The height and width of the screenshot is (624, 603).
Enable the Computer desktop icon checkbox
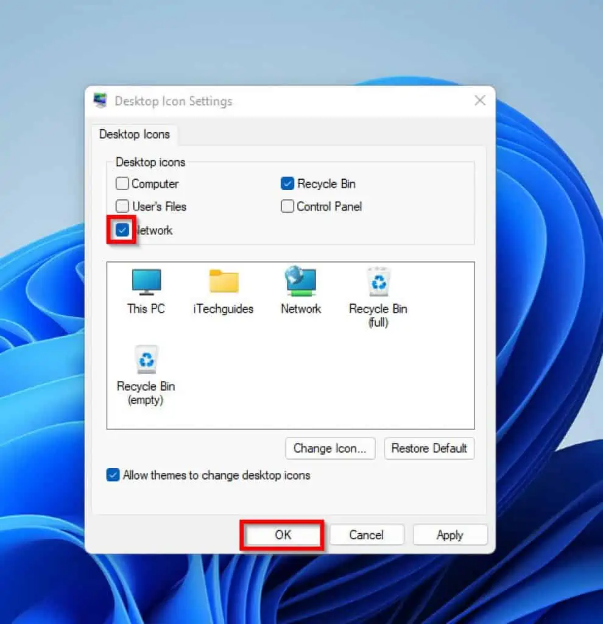[x=122, y=183]
